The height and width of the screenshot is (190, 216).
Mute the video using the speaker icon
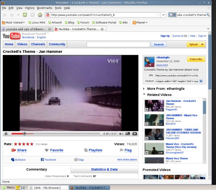coord(121,134)
